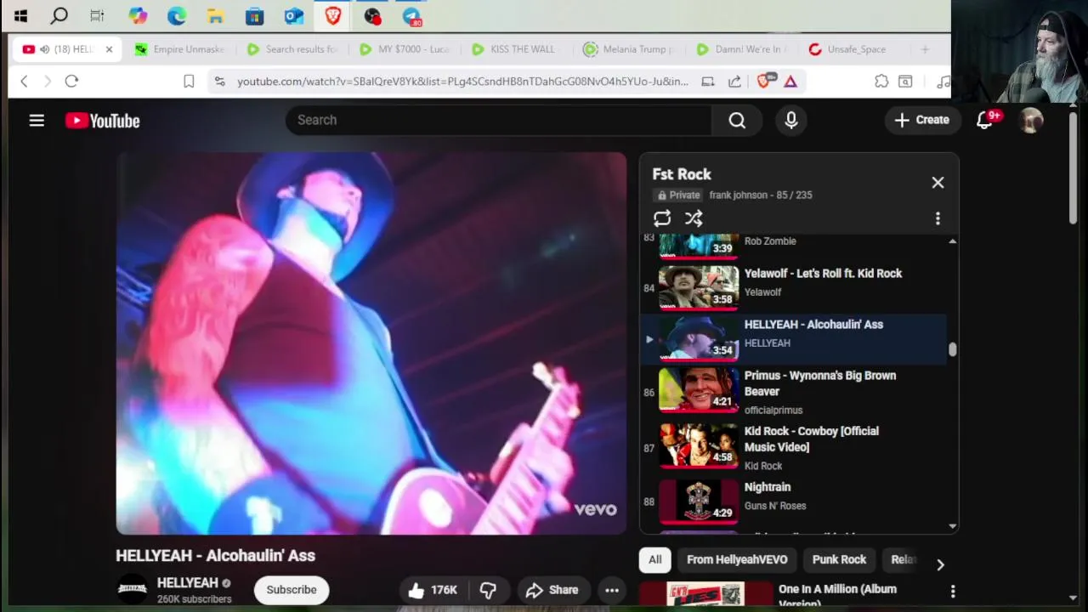Open YouTube notifications bell
Image resolution: width=1088 pixels, height=612 pixels.
tap(985, 120)
